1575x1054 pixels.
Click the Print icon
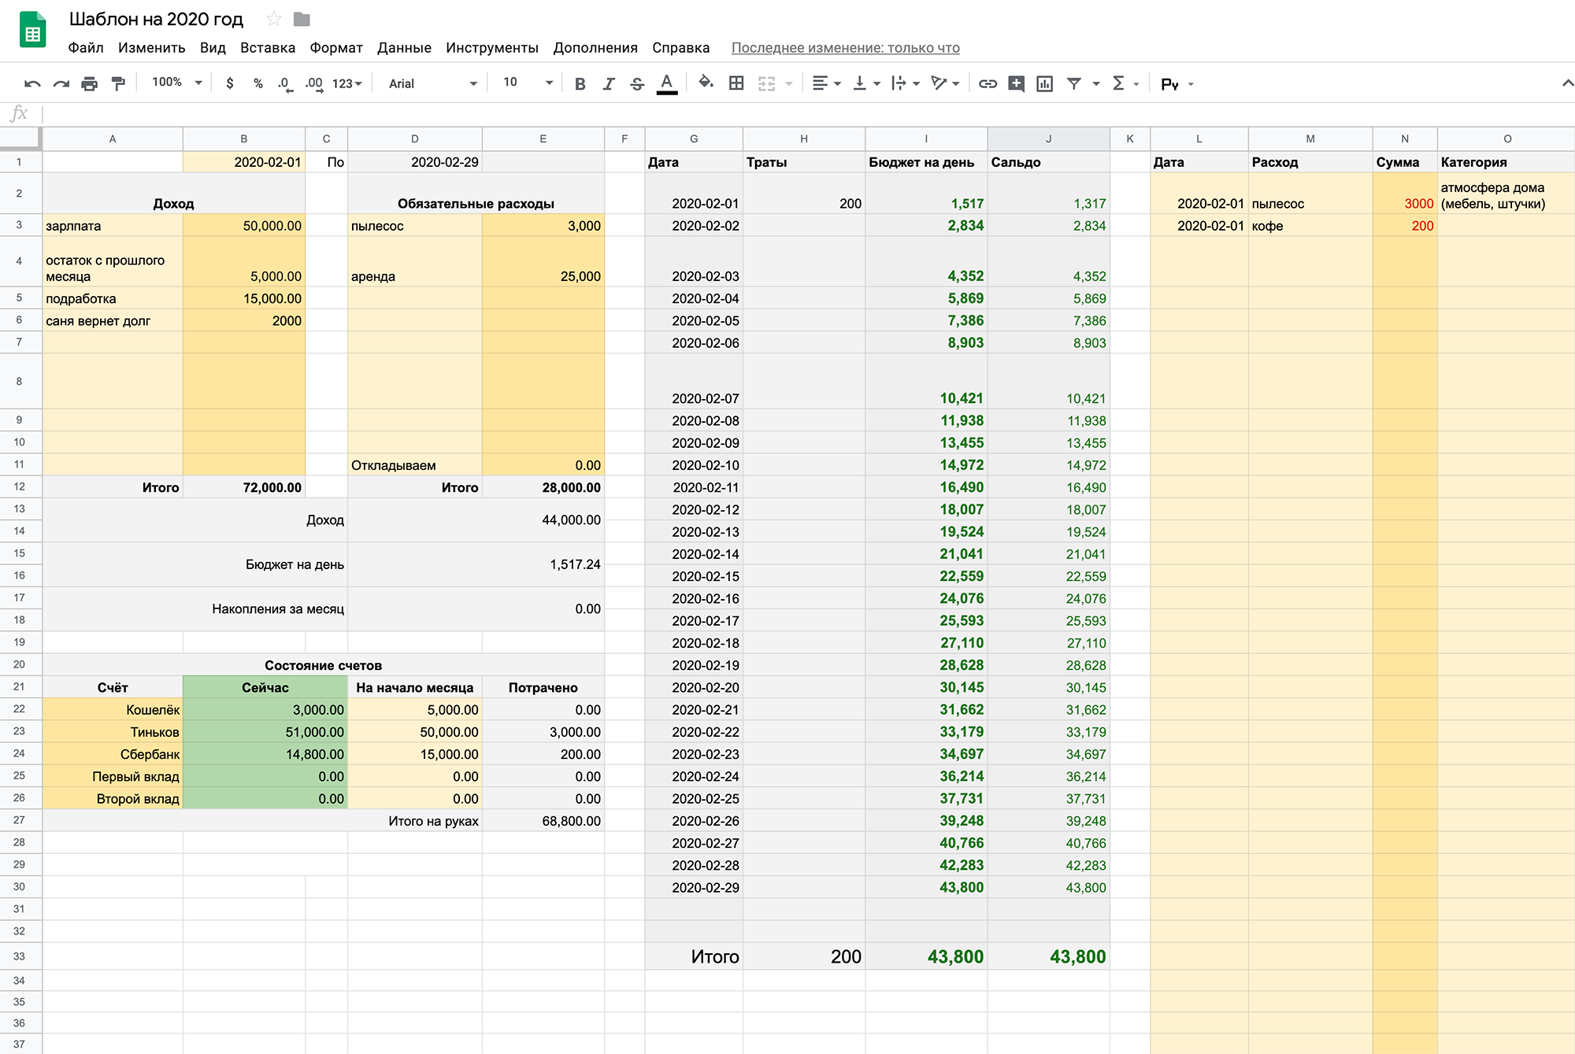(x=90, y=83)
